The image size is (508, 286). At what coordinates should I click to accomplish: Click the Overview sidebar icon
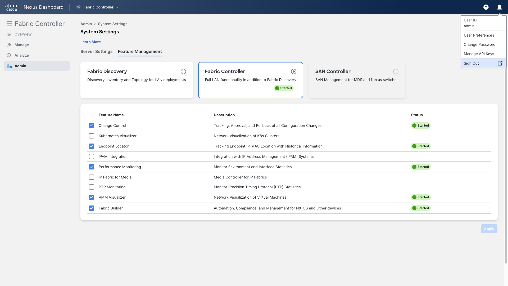(x=9, y=34)
